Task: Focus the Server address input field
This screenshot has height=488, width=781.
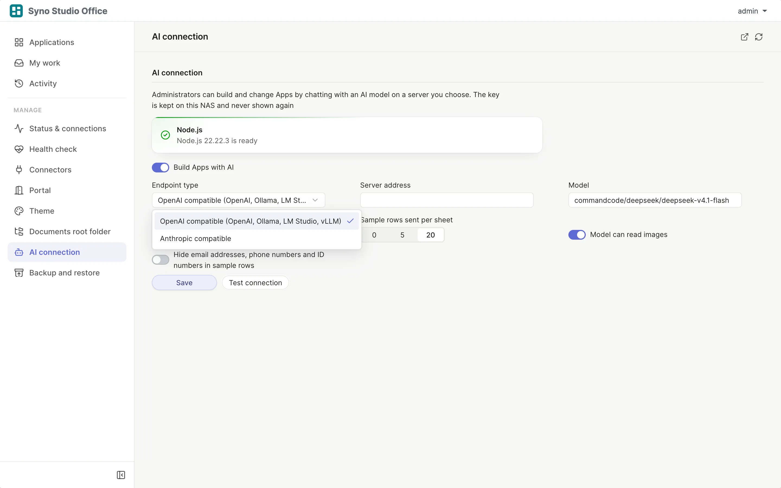Action: [447, 200]
